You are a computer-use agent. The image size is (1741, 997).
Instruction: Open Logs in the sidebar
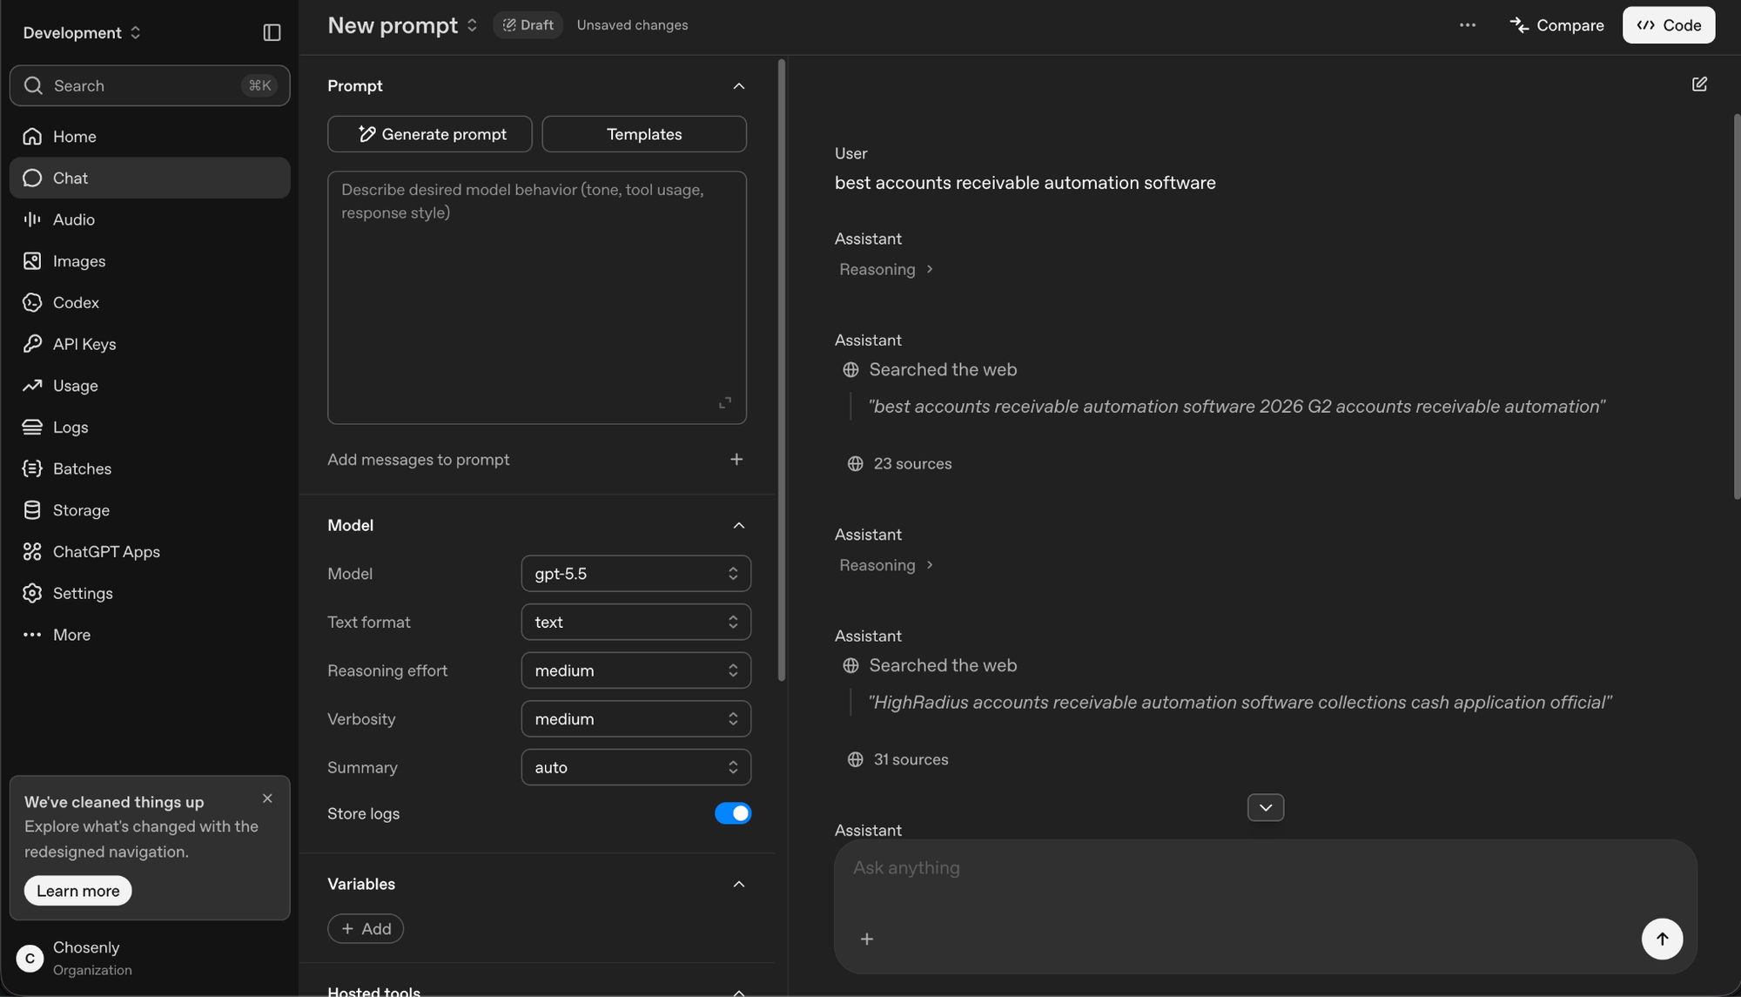pos(150,427)
